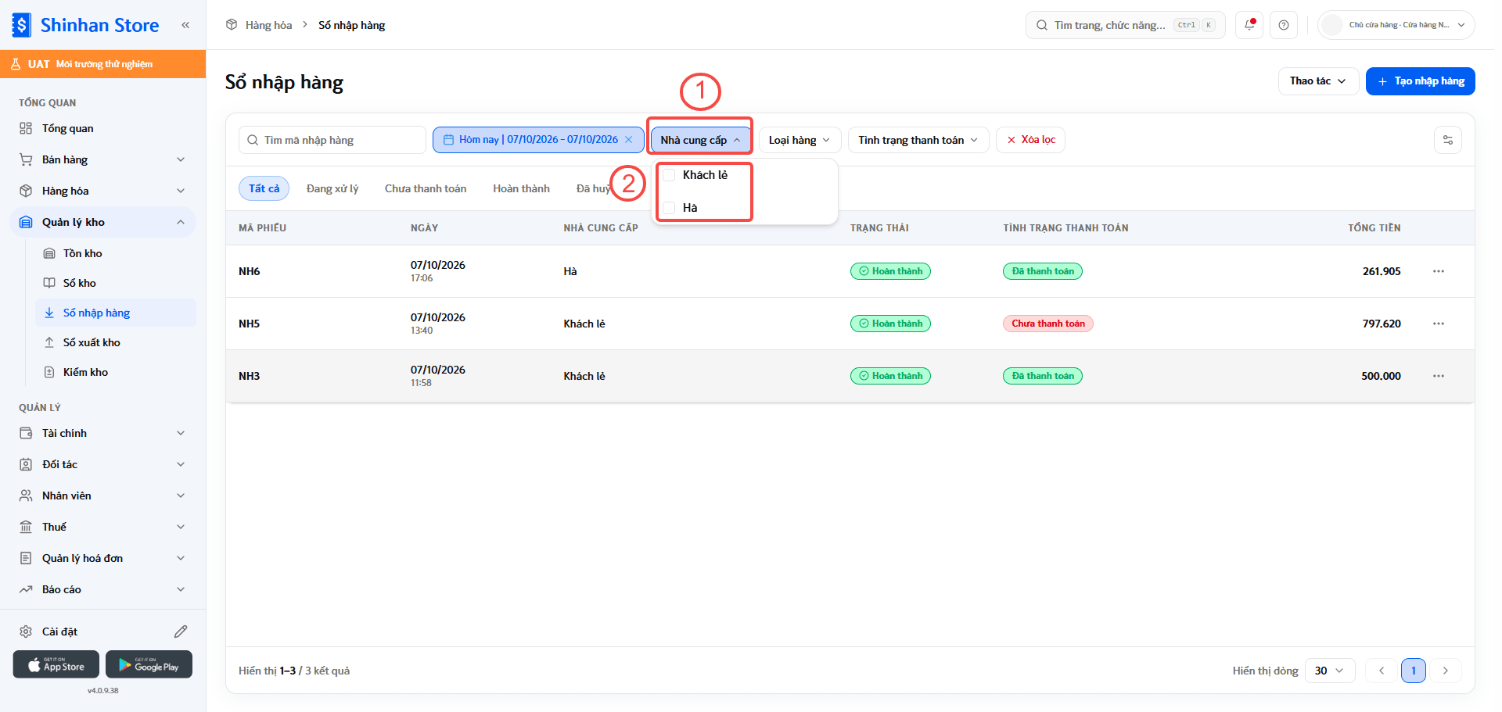The image size is (1502, 712).
Task: Click the Shinhan Store logo
Action: click(86, 25)
